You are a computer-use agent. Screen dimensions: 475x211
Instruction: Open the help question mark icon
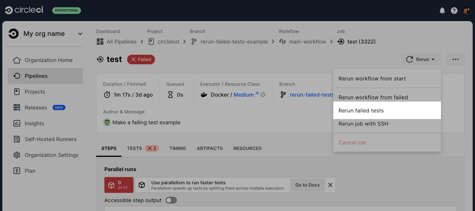pos(454,11)
